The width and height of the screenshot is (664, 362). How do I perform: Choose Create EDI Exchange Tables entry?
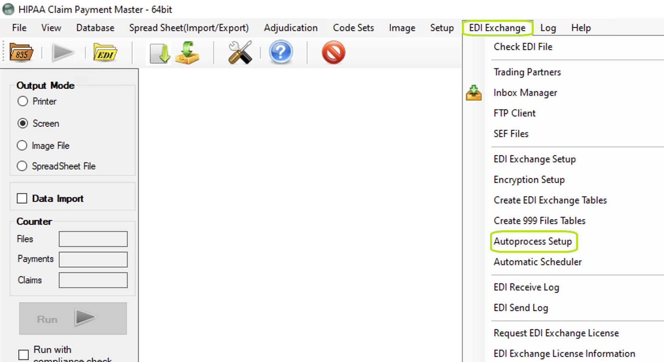coord(550,200)
